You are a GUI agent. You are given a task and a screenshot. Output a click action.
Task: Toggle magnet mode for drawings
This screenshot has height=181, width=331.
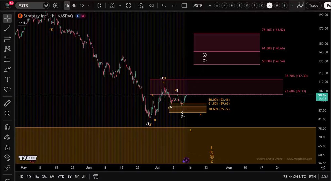7,127
